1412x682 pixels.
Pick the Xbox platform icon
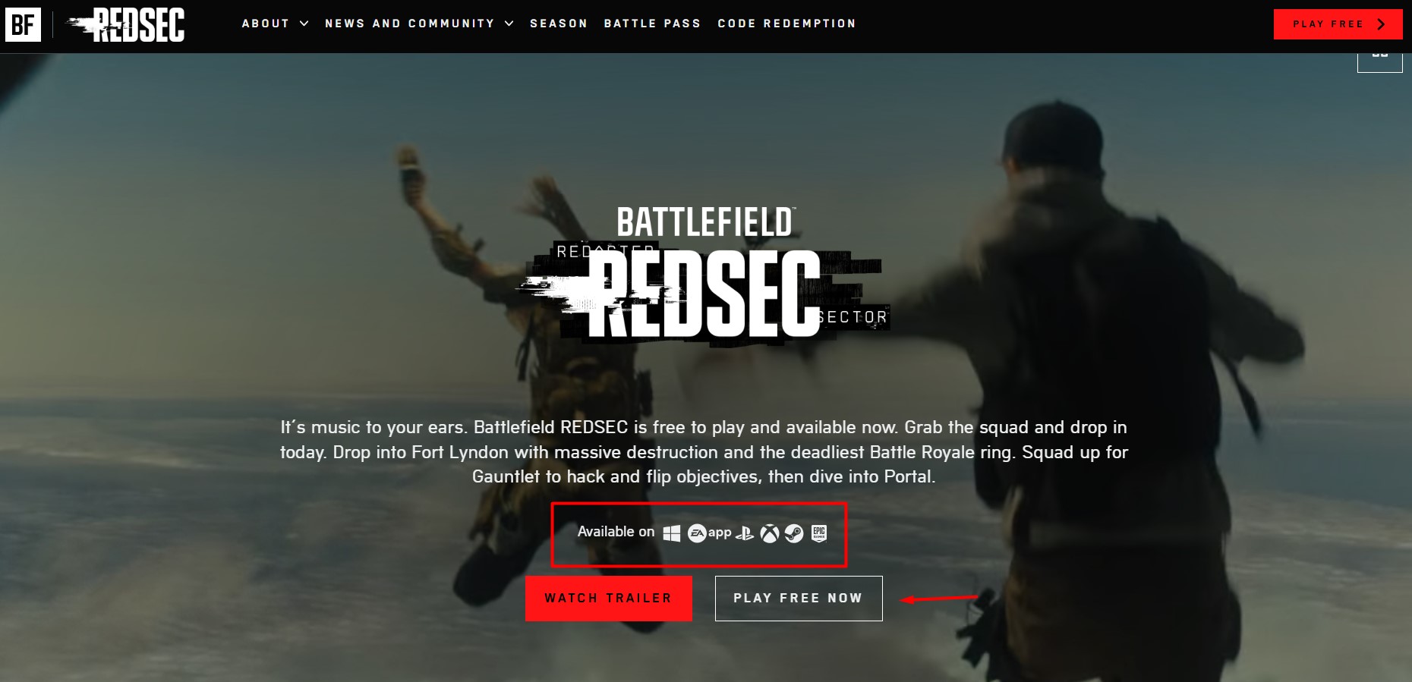tap(770, 534)
